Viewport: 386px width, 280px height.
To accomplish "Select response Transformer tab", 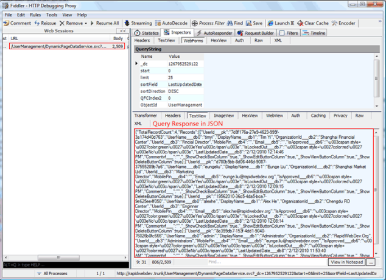I will coord(146,116).
